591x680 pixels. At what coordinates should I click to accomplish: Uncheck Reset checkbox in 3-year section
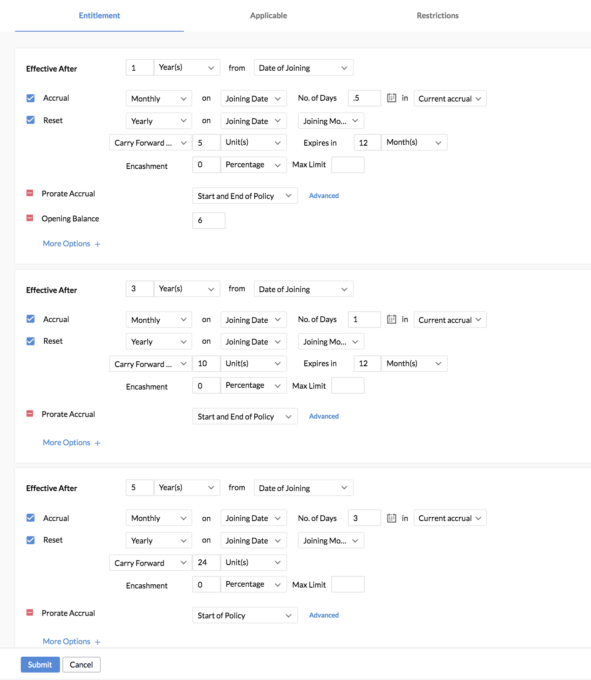tap(31, 341)
